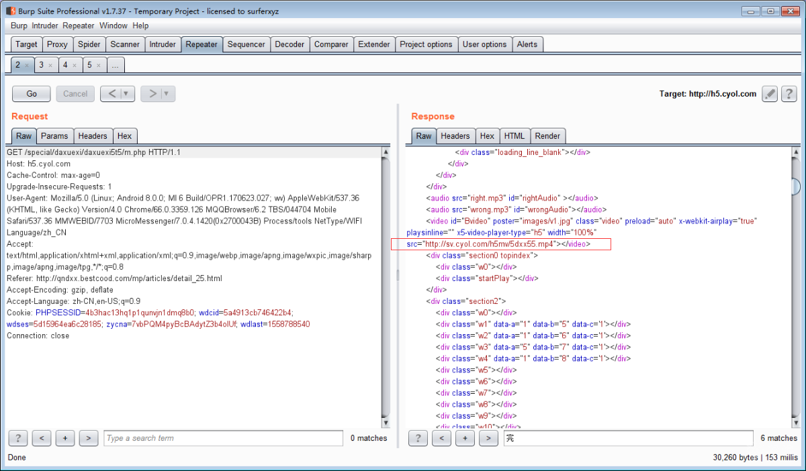
Task: Click the edit target pencil icon
Action: coord(770,94)
